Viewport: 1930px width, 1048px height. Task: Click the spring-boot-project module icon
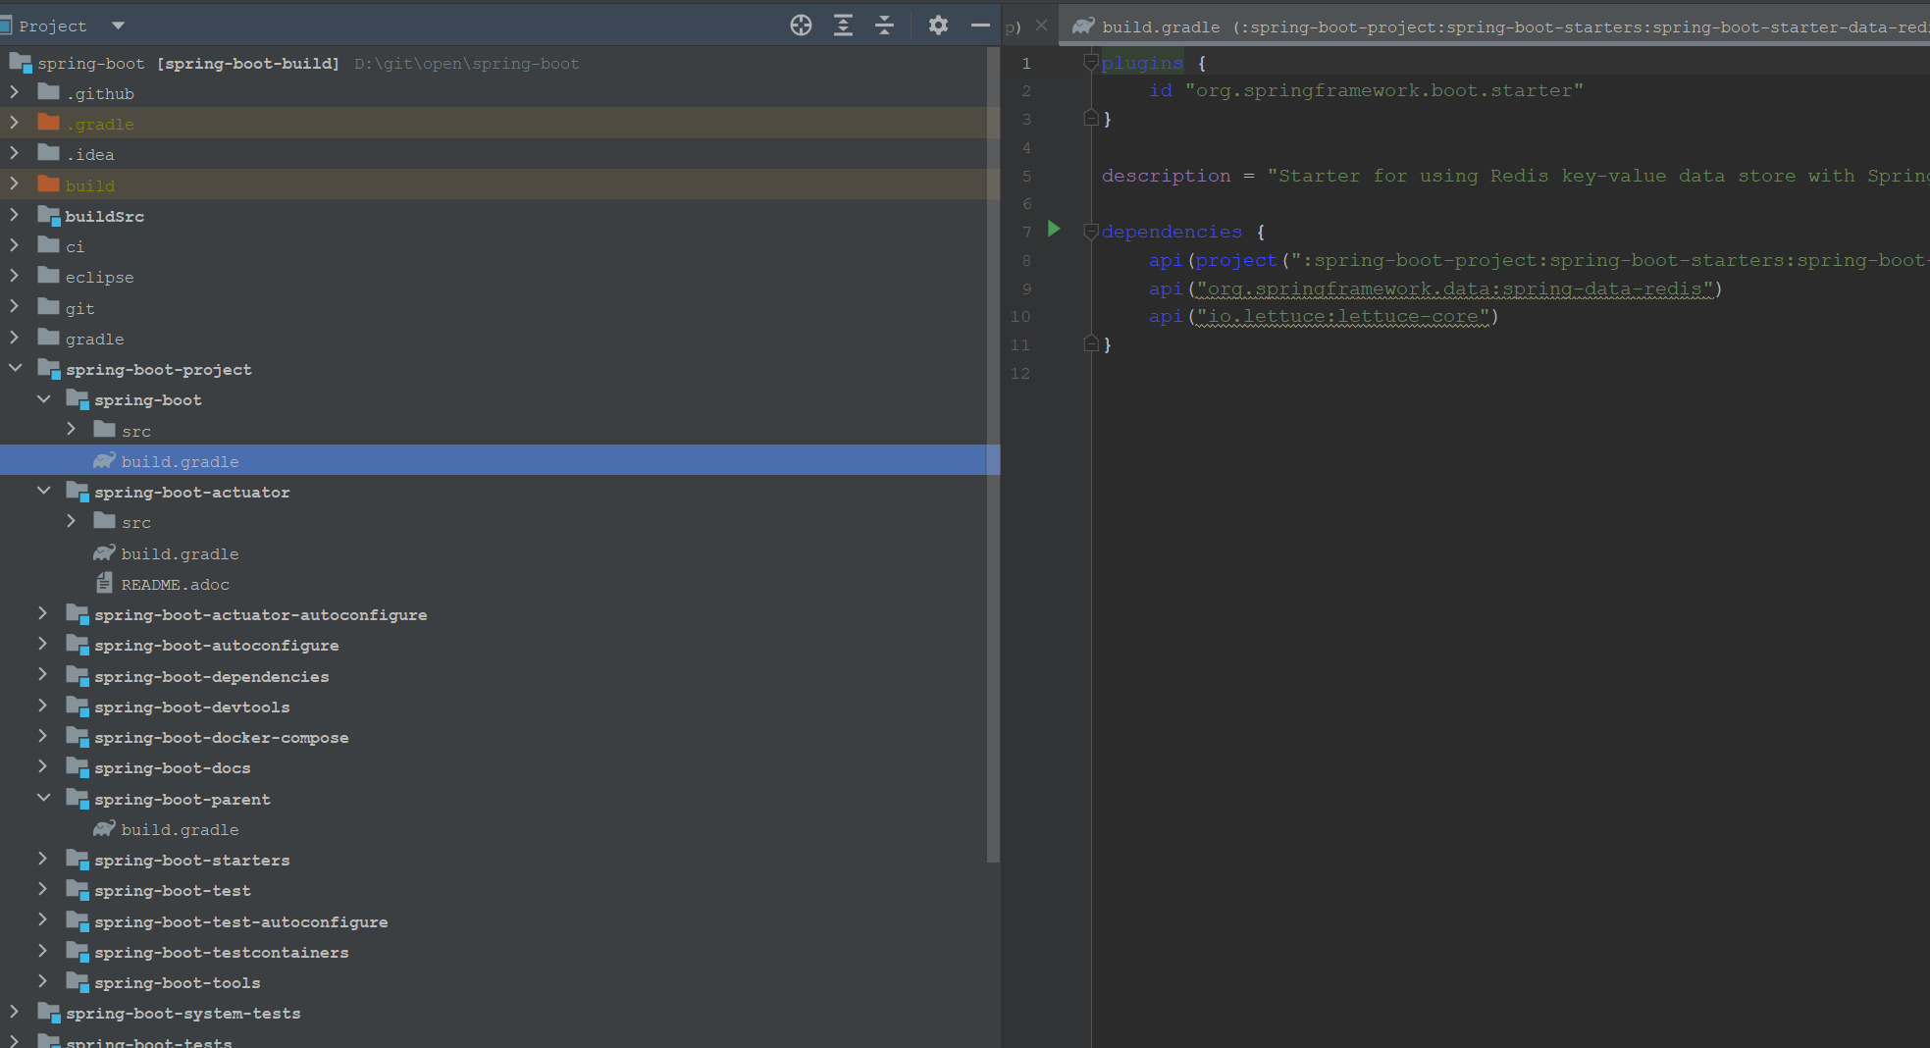coord(49,369)
